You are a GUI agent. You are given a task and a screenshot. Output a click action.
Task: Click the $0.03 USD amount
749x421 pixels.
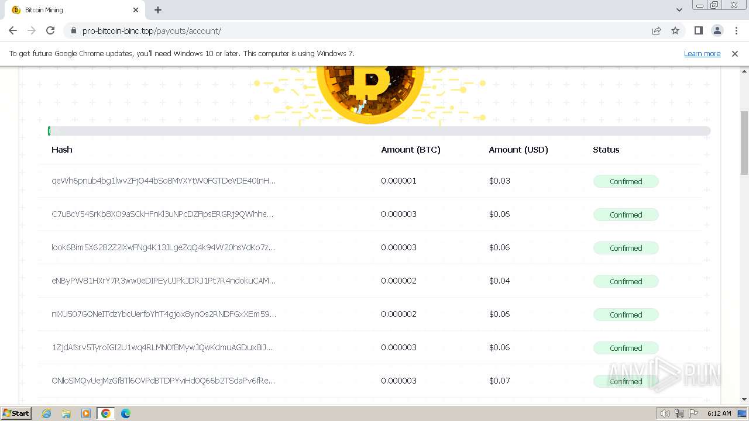[500, 181]
